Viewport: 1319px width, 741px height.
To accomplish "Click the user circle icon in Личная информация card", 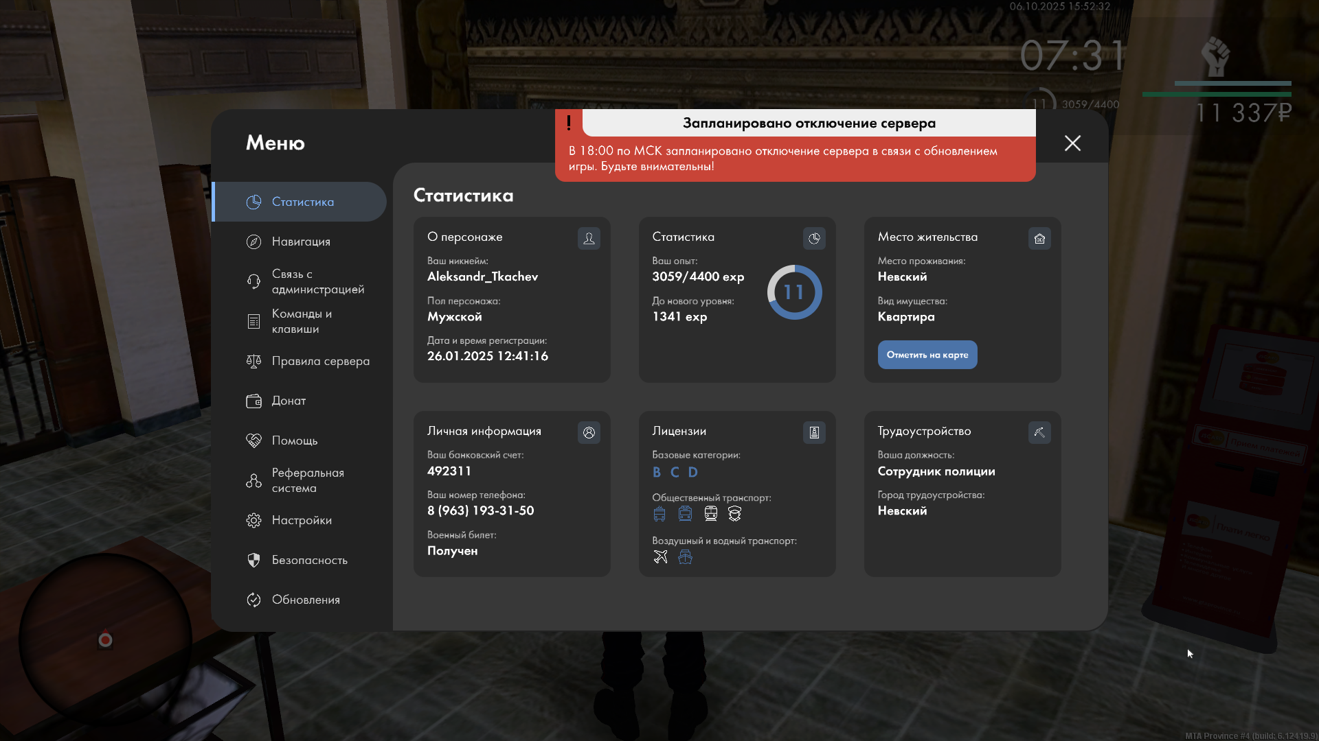I will click(589, 432).
